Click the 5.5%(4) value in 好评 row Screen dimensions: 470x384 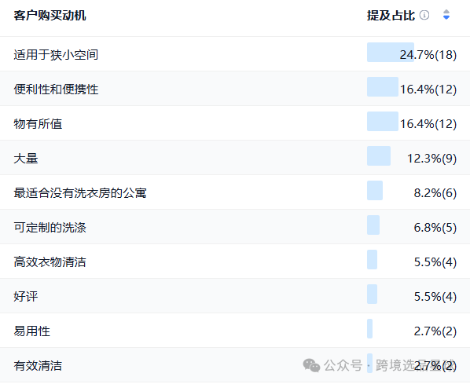point(435,297)
